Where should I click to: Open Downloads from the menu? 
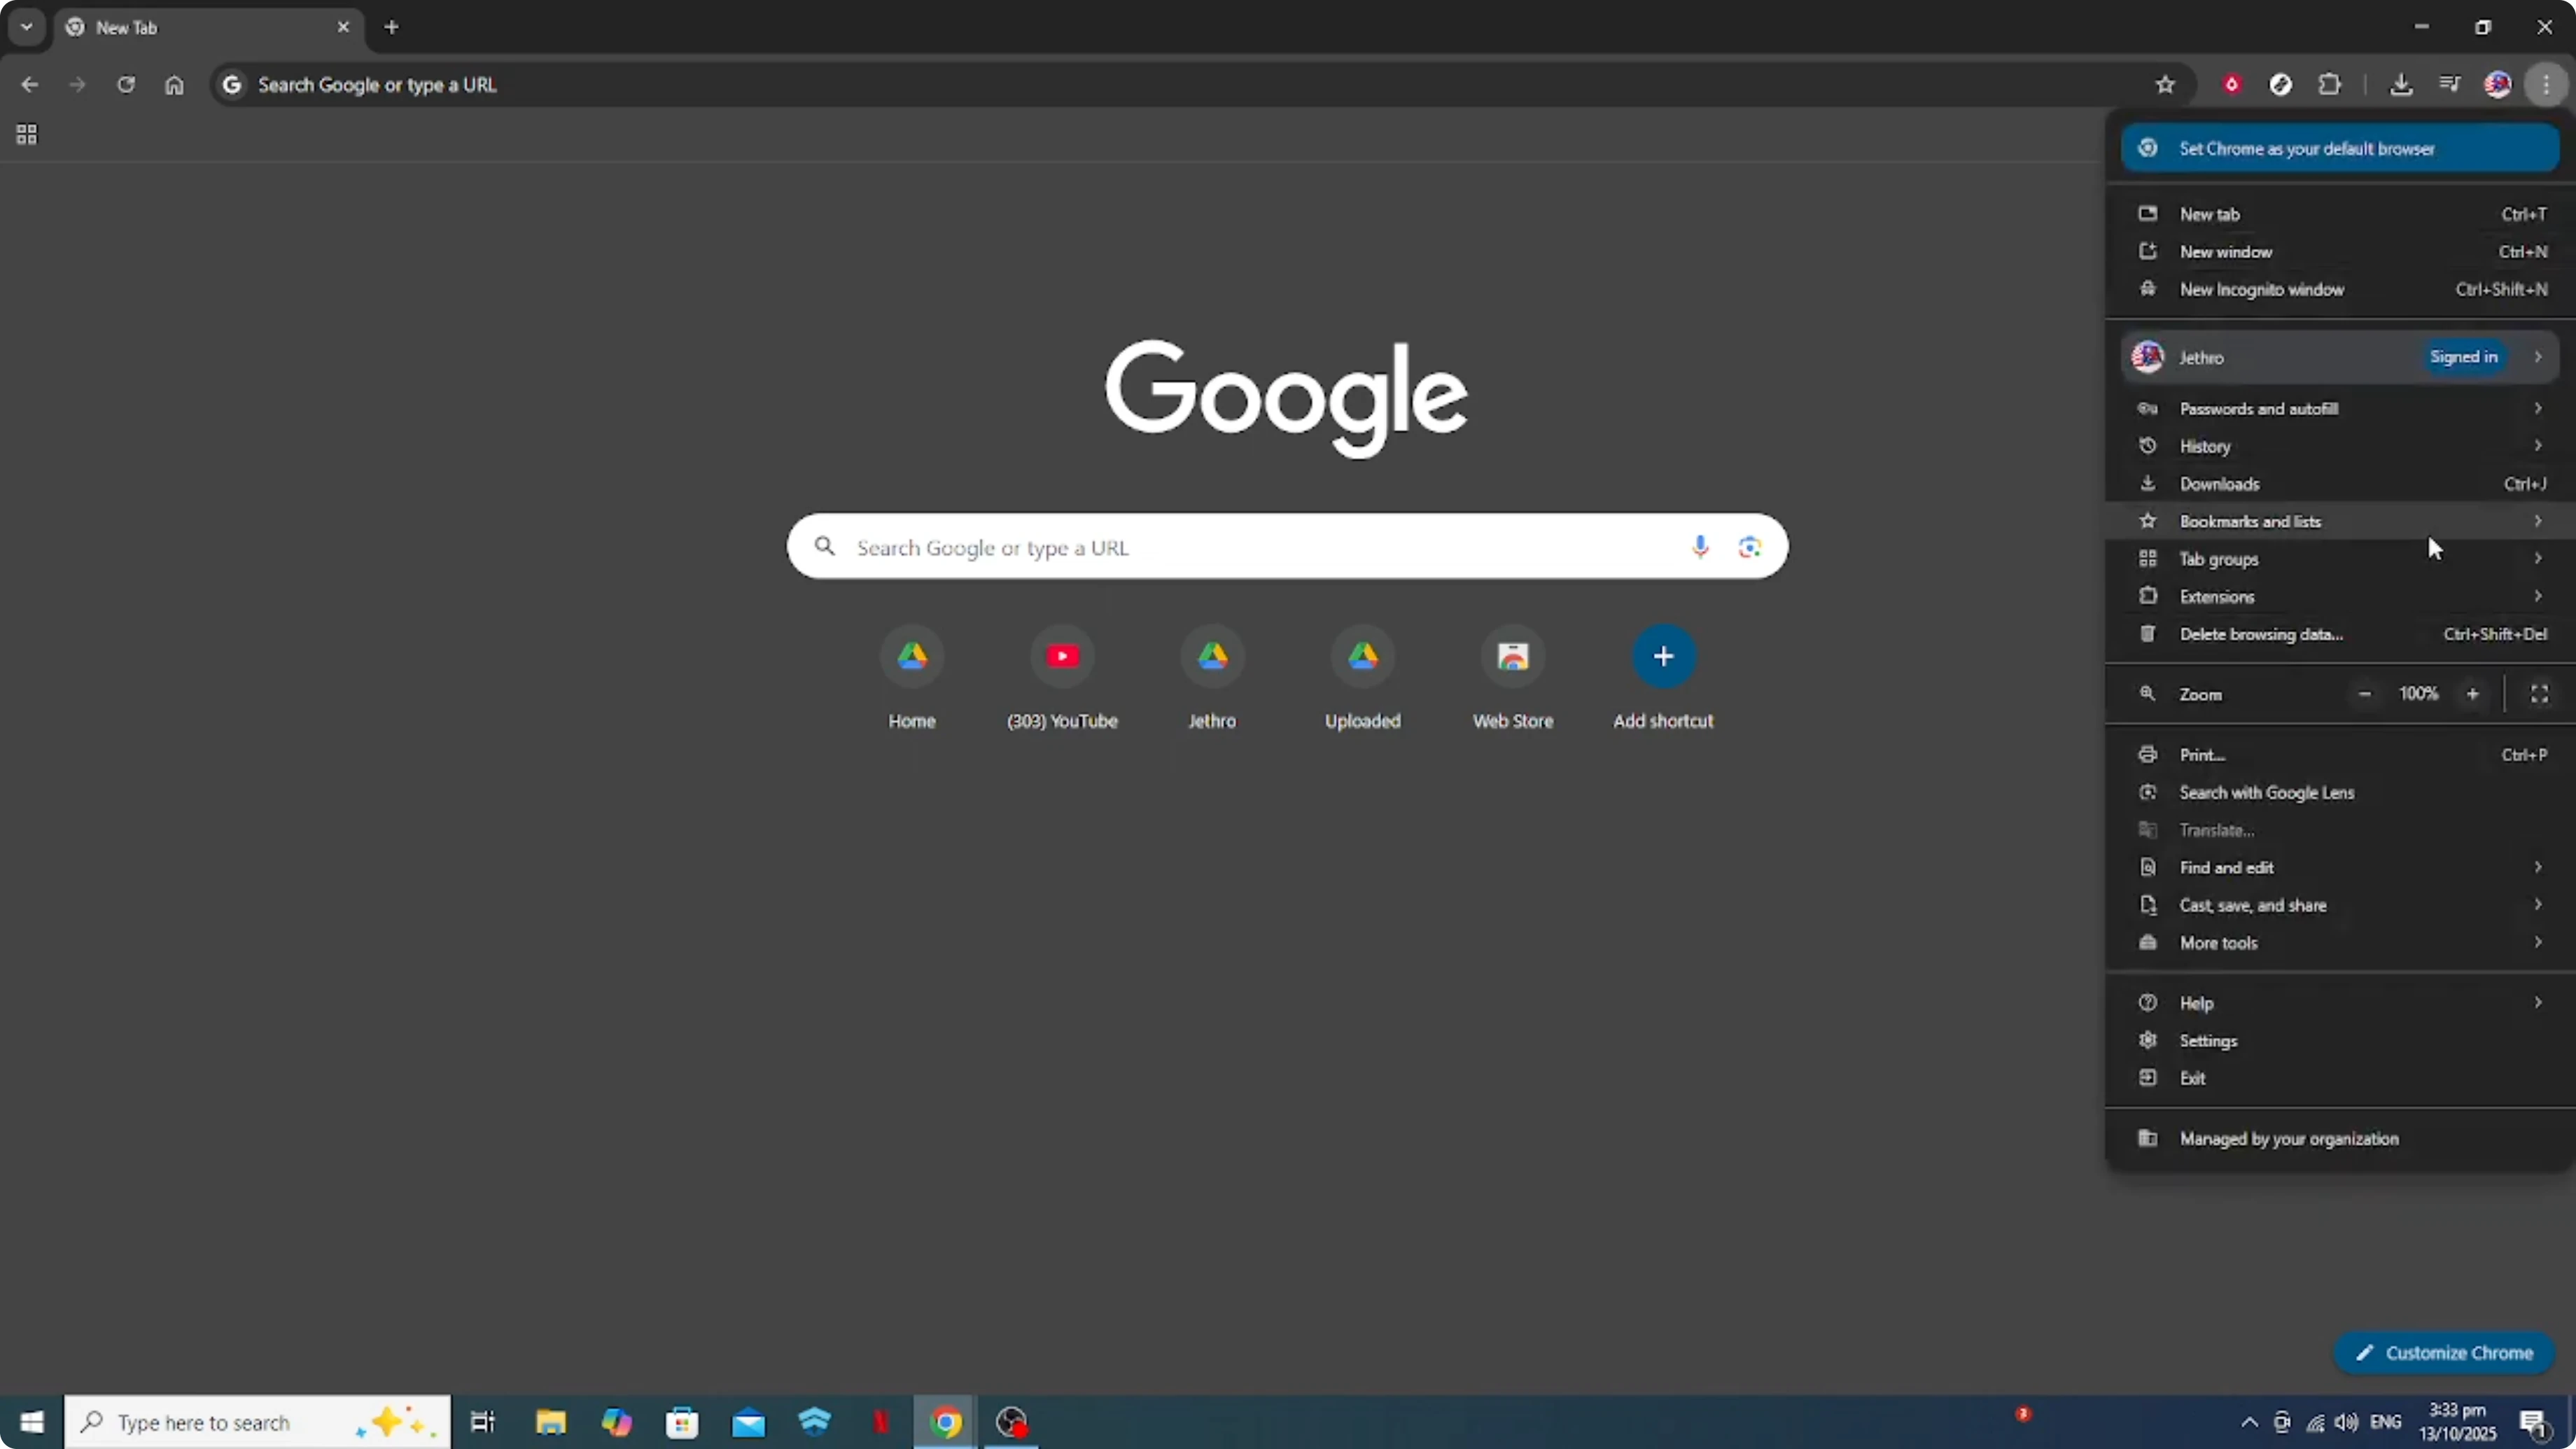click(x=2339, y=484)
